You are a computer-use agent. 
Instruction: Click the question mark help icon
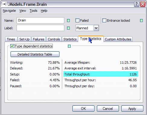click(x=136, y=4)
